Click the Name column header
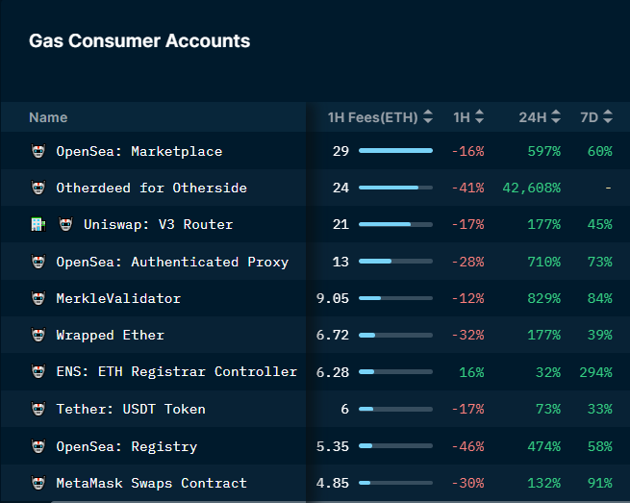630x503 pixels. click(x=48, y=117)
